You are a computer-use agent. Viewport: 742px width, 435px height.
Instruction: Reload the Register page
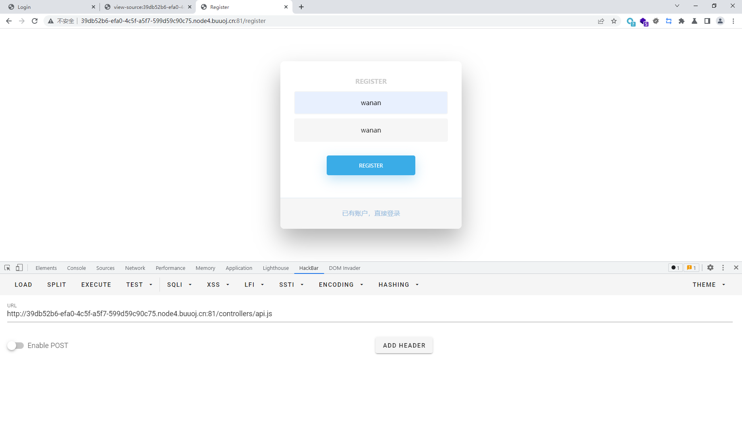[35, 21]
